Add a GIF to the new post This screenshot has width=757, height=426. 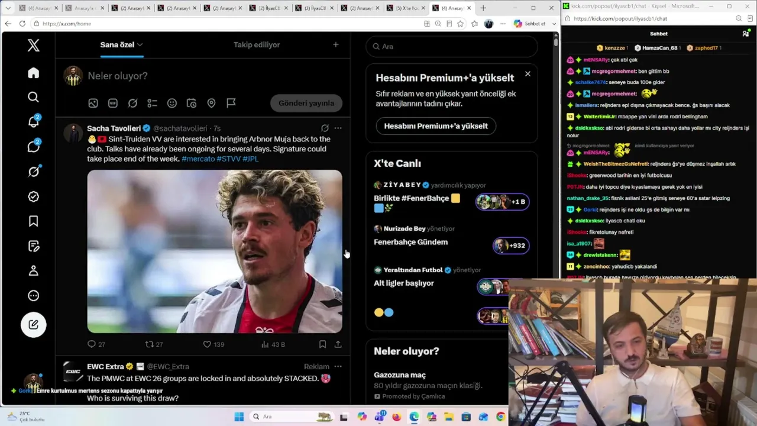113,103
